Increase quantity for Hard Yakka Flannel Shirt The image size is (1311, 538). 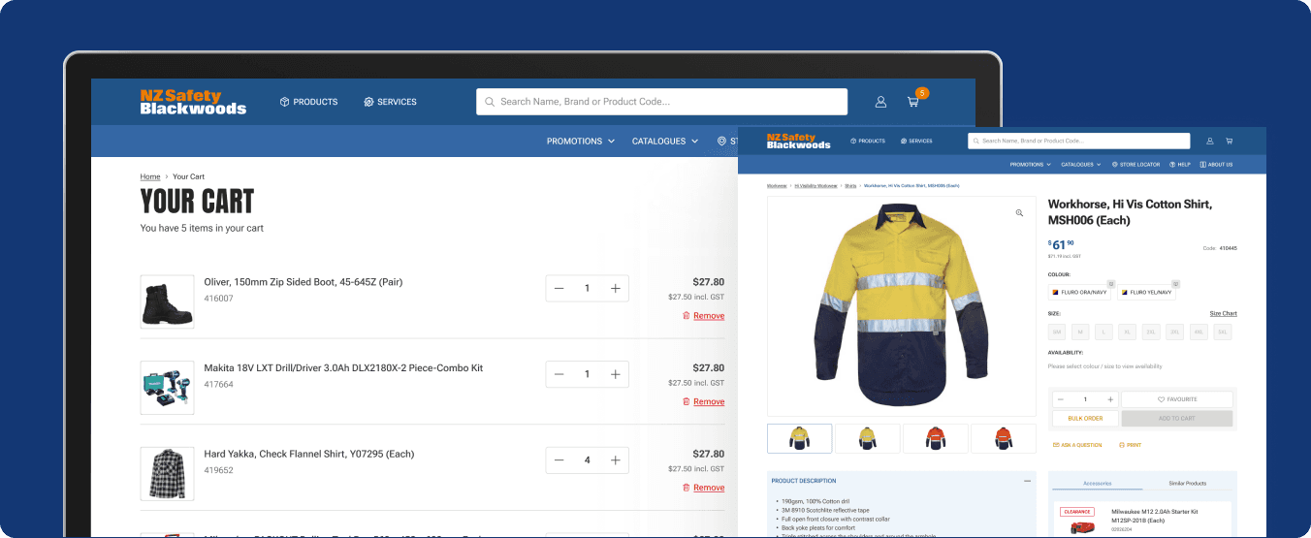(615, 460)
